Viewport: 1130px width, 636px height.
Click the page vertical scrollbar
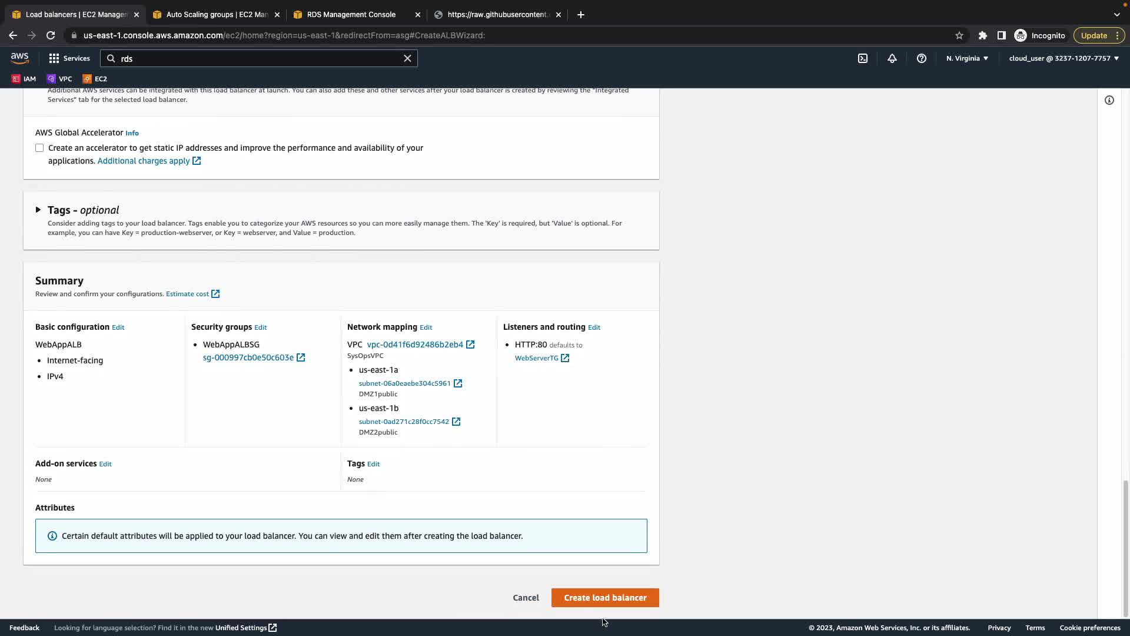pos(1125,548)
